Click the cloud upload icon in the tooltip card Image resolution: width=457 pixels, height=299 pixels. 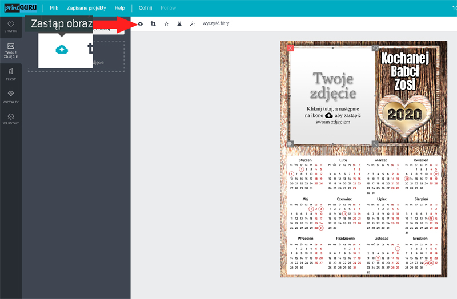coord(62,50)
